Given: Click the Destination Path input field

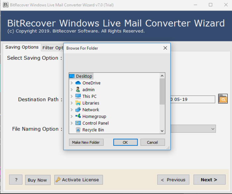Looking at the screenshot, I should (193, 99).
